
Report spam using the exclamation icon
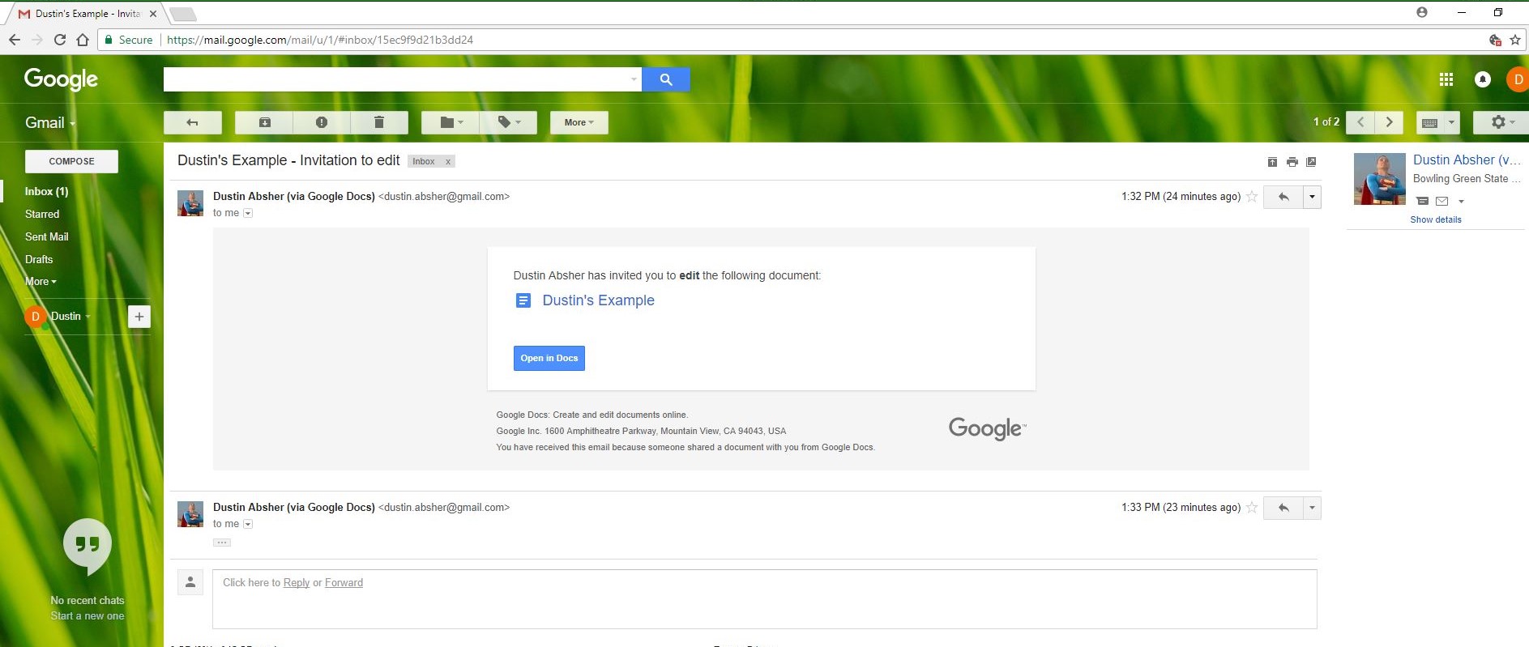(322, 122)
